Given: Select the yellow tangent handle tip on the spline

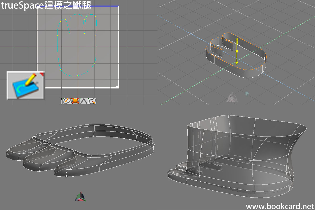Looking at the screenshot, I should [x=88, y=14].
